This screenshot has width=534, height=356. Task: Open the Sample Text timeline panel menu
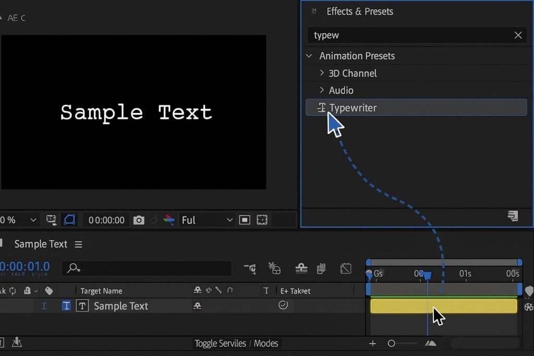[x=78, y=244]
